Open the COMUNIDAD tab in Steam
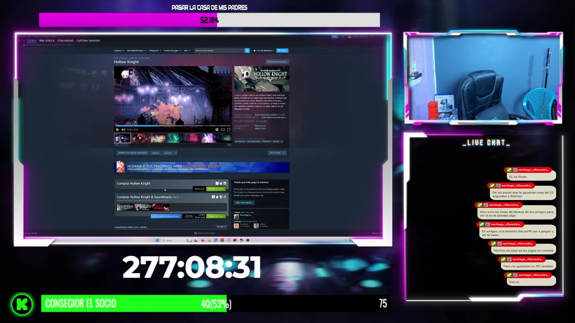The height and width of the screenshot is (323, 575). [x=66, y=41]
